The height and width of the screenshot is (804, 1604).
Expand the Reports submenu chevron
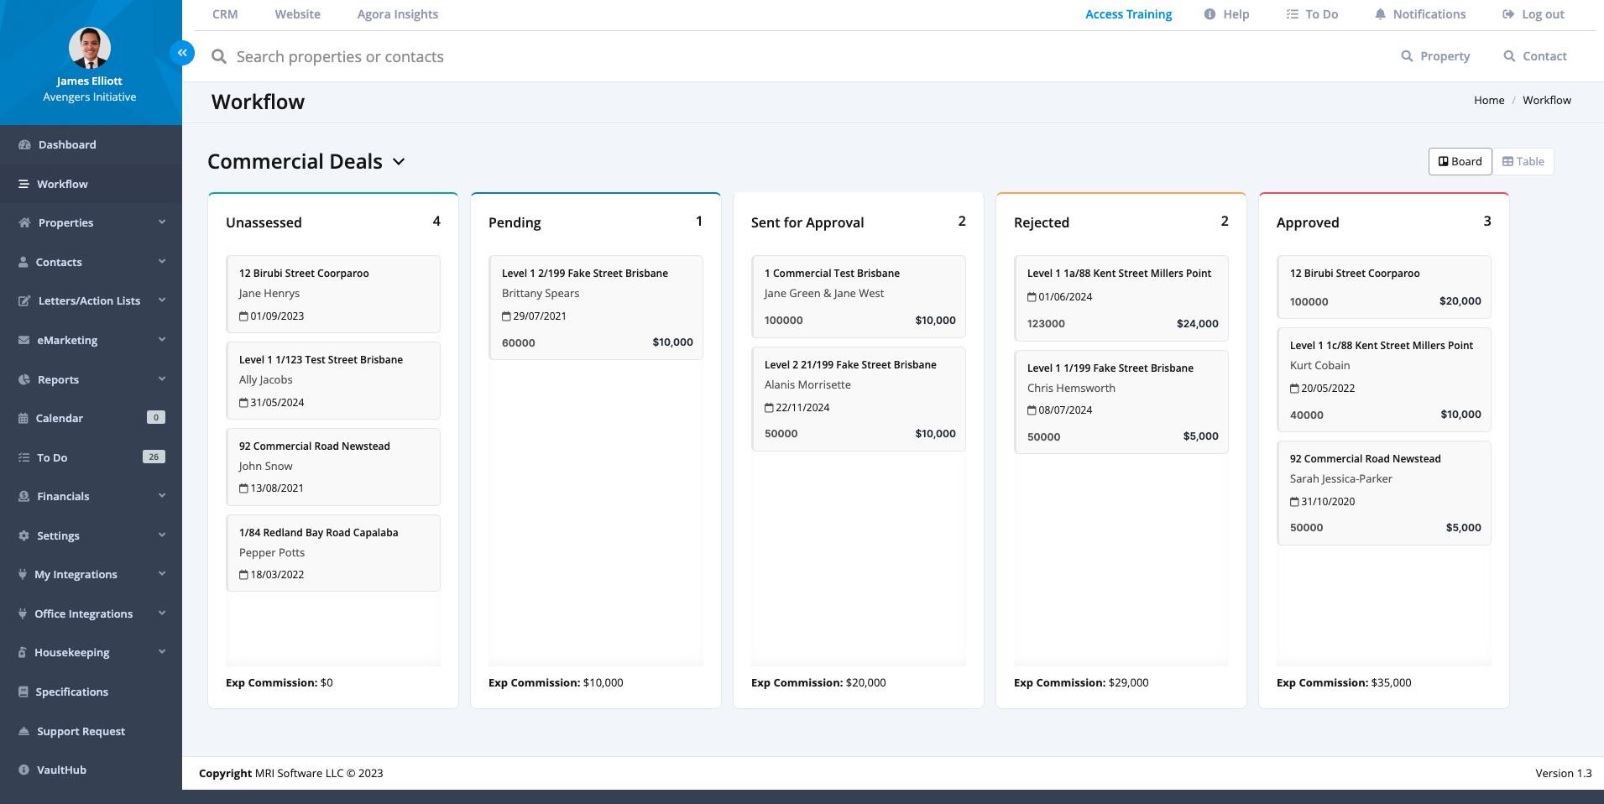[x=162, y=379]
